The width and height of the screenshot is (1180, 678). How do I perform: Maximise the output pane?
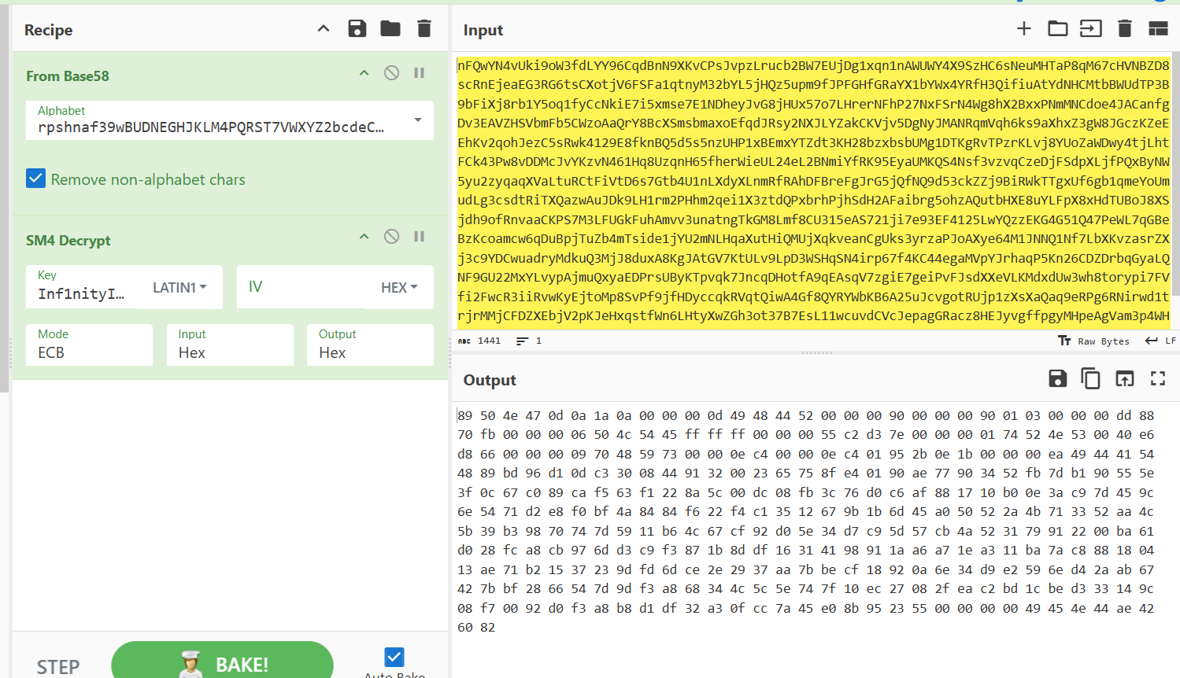click(x=1158, y=379)
